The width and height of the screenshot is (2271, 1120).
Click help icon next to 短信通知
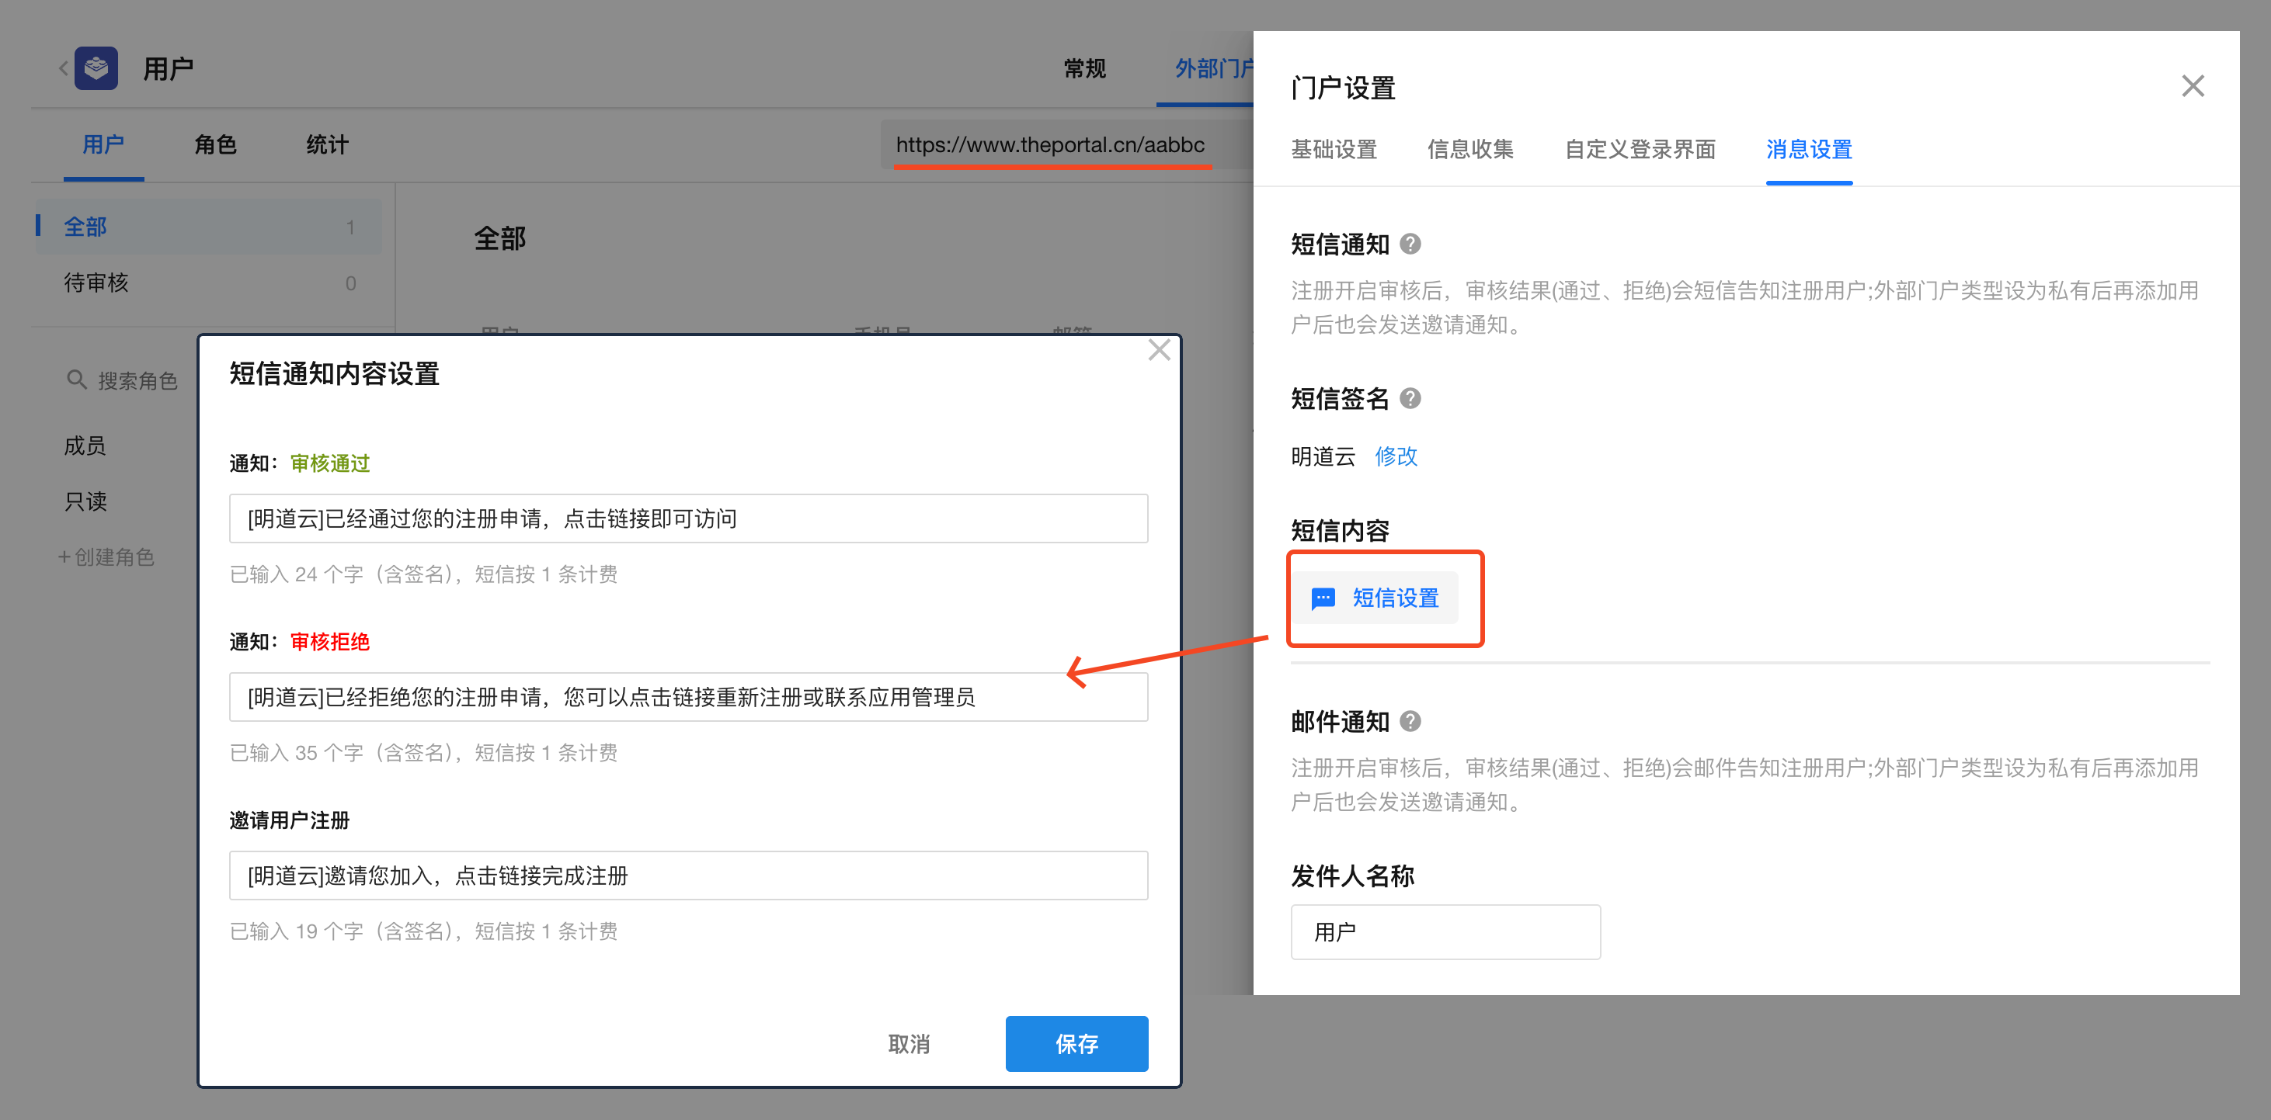coord(1410,244)
